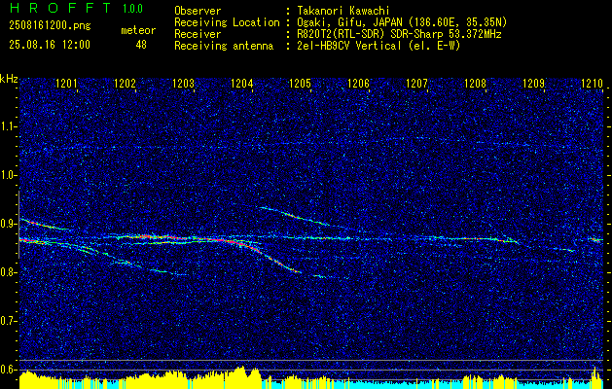612x389 pixels.
Task: Click the Receiving Location label
Action: [x=227, y=22]
